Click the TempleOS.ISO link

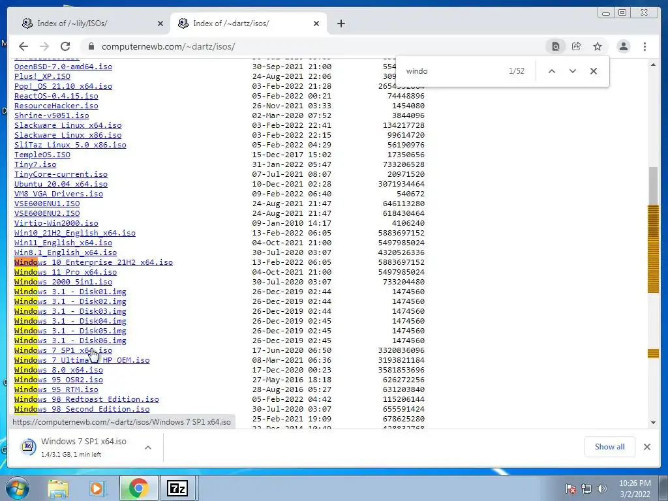pyautogui.click(x=42, y=155)
